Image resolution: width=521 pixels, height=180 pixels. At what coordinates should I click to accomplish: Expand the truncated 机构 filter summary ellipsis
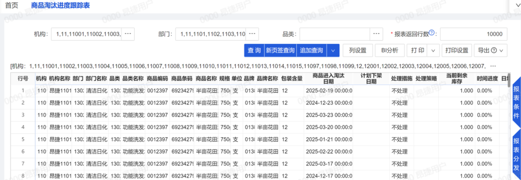click(494, 66)
